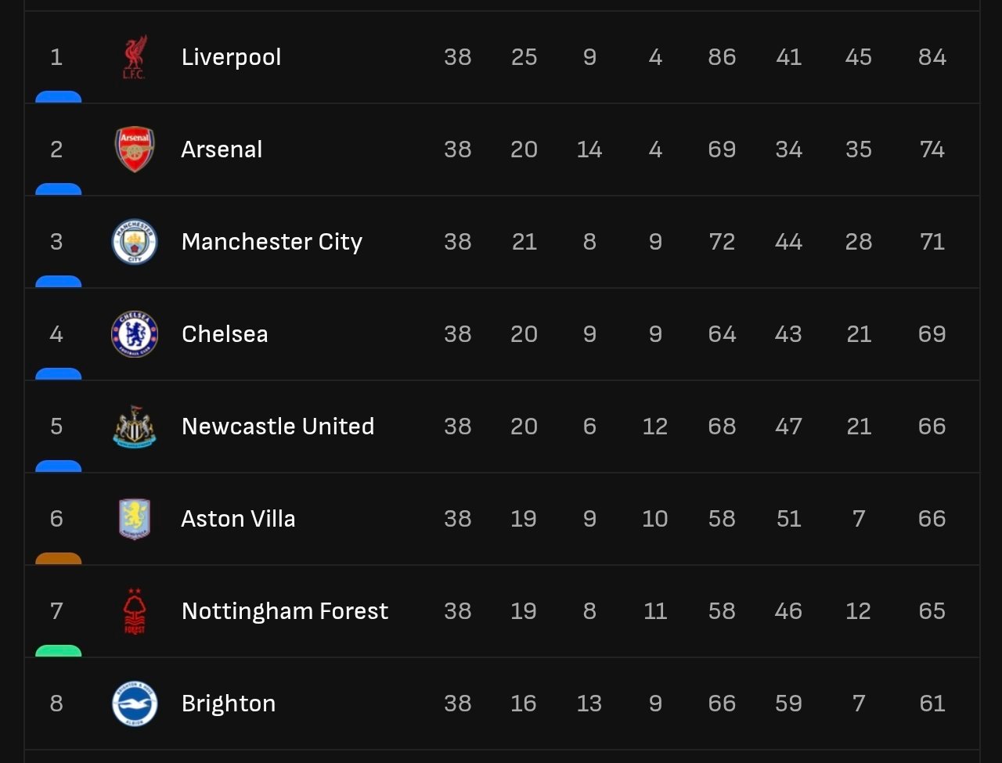Click the Liverpool club crest

(135, 57)
